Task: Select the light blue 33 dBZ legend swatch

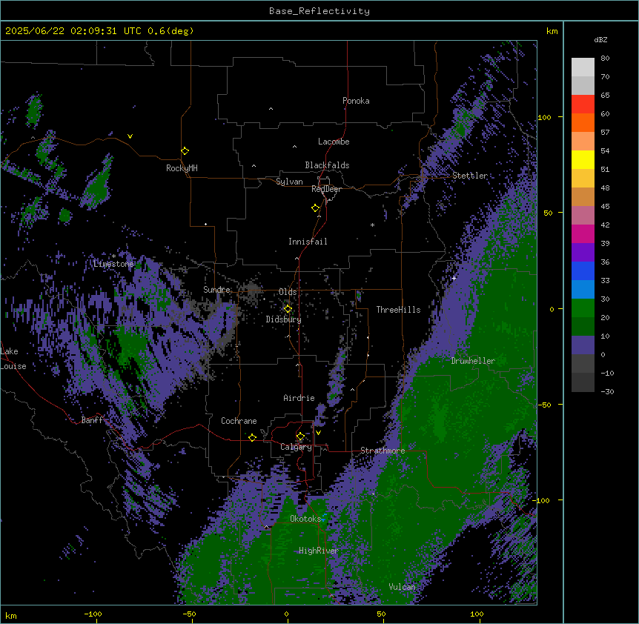Action: tap(583, 290)
